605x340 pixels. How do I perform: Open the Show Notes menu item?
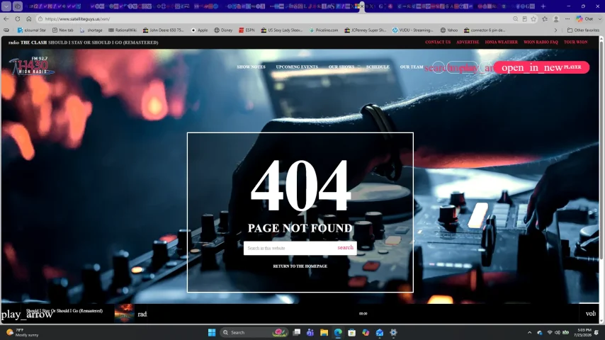[x=251, y=67]
